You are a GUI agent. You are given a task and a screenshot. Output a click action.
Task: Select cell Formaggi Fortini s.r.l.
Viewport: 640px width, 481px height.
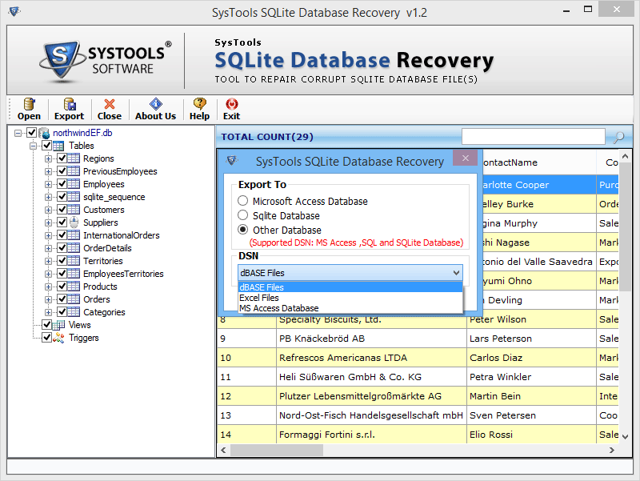371,435
